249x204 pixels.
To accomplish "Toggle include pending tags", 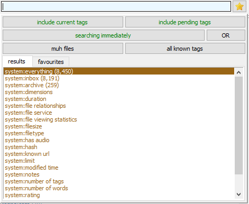I will click(185, 22).
